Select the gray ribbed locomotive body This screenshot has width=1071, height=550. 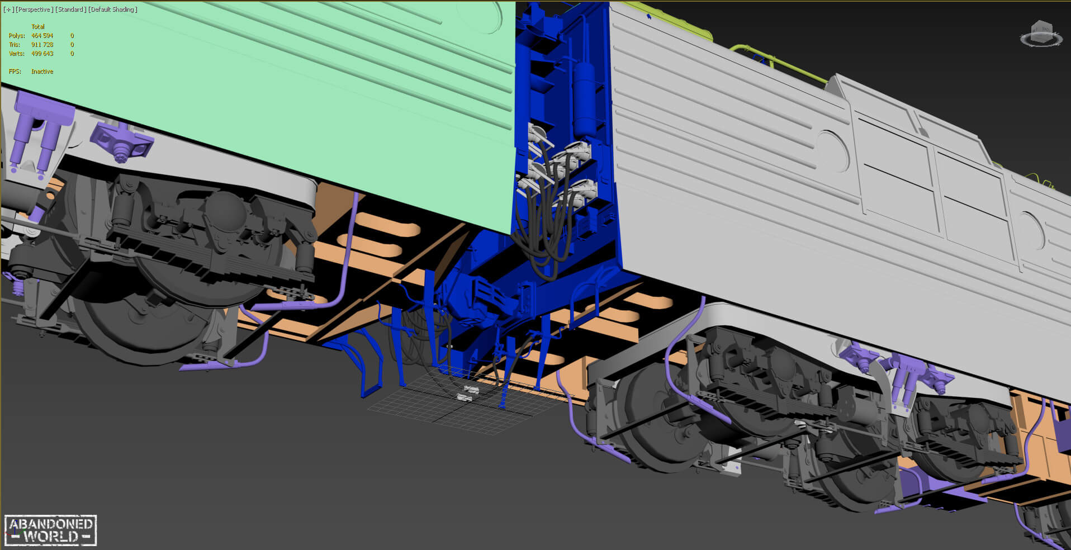[727, 184]
